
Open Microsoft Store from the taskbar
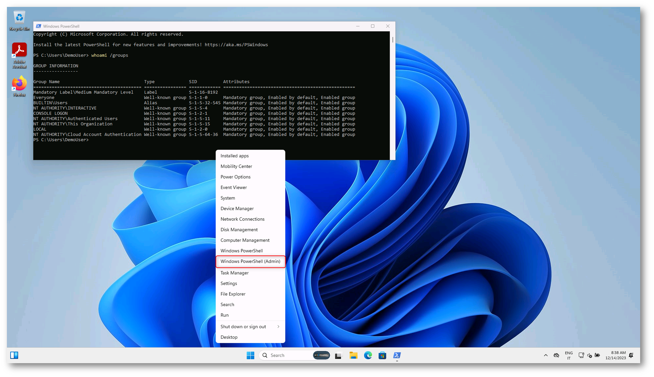point(382,355)
